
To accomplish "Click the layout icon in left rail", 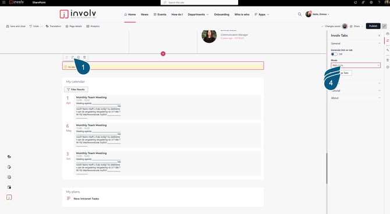I will [x=9, y=187].
